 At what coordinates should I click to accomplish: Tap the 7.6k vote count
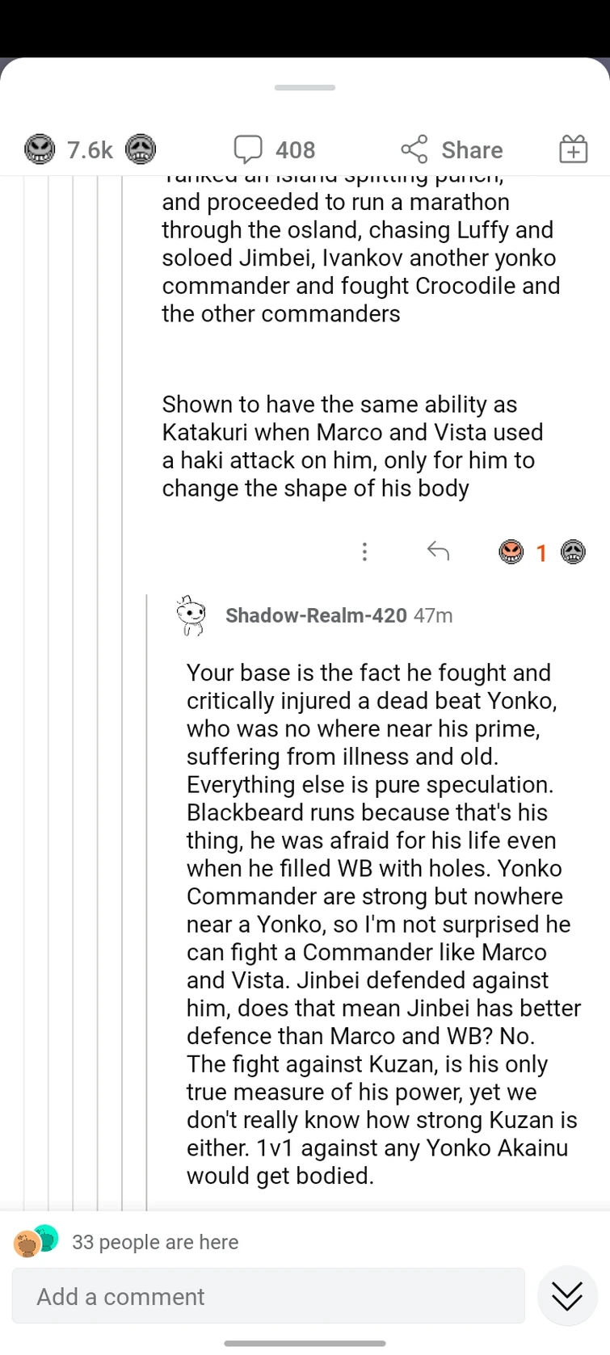89,149
